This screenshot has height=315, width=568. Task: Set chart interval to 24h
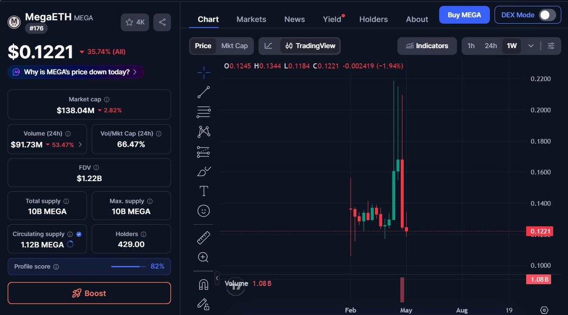(490, 46)
